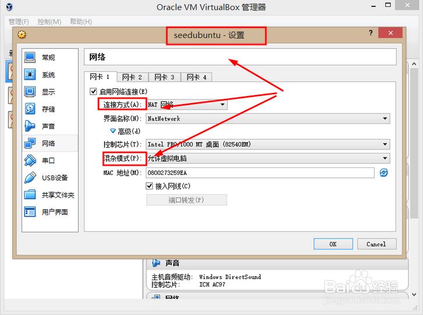Open the 系统 (System) settings category

point(50,74)
